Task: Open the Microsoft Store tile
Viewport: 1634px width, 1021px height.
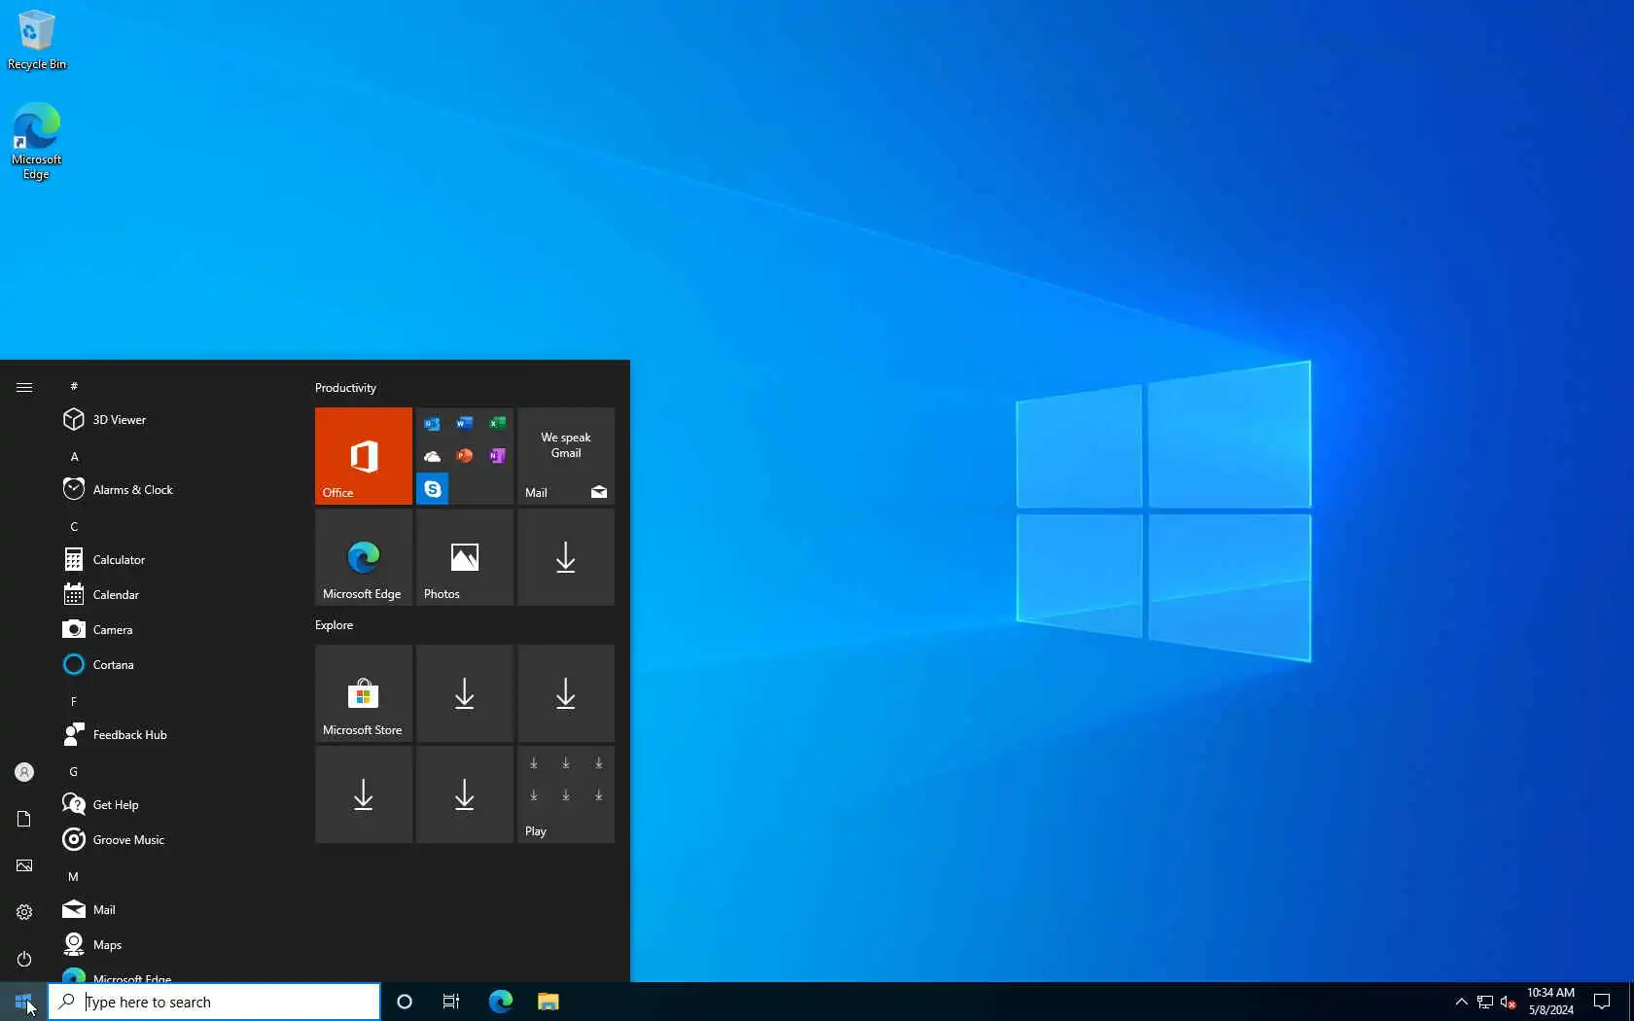Action: [x=364, y=693]
